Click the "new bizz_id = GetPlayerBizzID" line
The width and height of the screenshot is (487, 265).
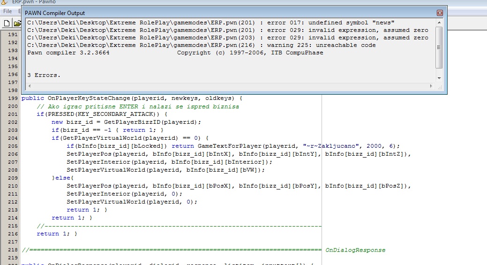pyautogui.click(x=127, y=122)
